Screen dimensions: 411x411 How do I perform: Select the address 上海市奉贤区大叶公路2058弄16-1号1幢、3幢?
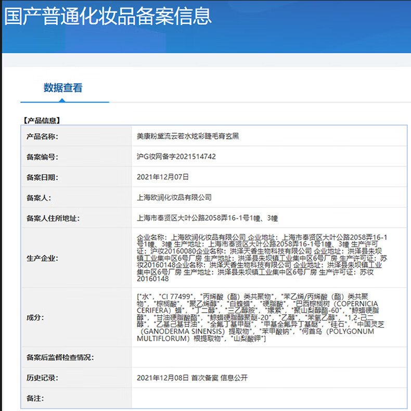207,218
